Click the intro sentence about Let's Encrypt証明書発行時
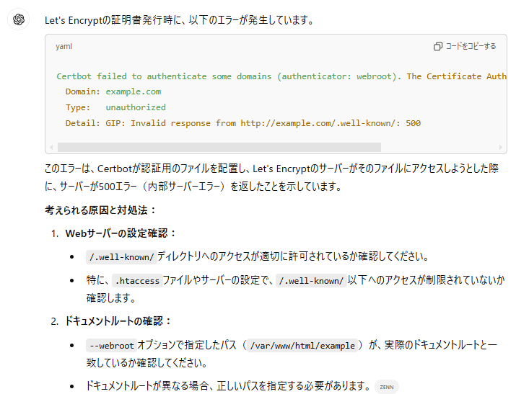The width and height of the screenshot is (516, 394). 180,20
